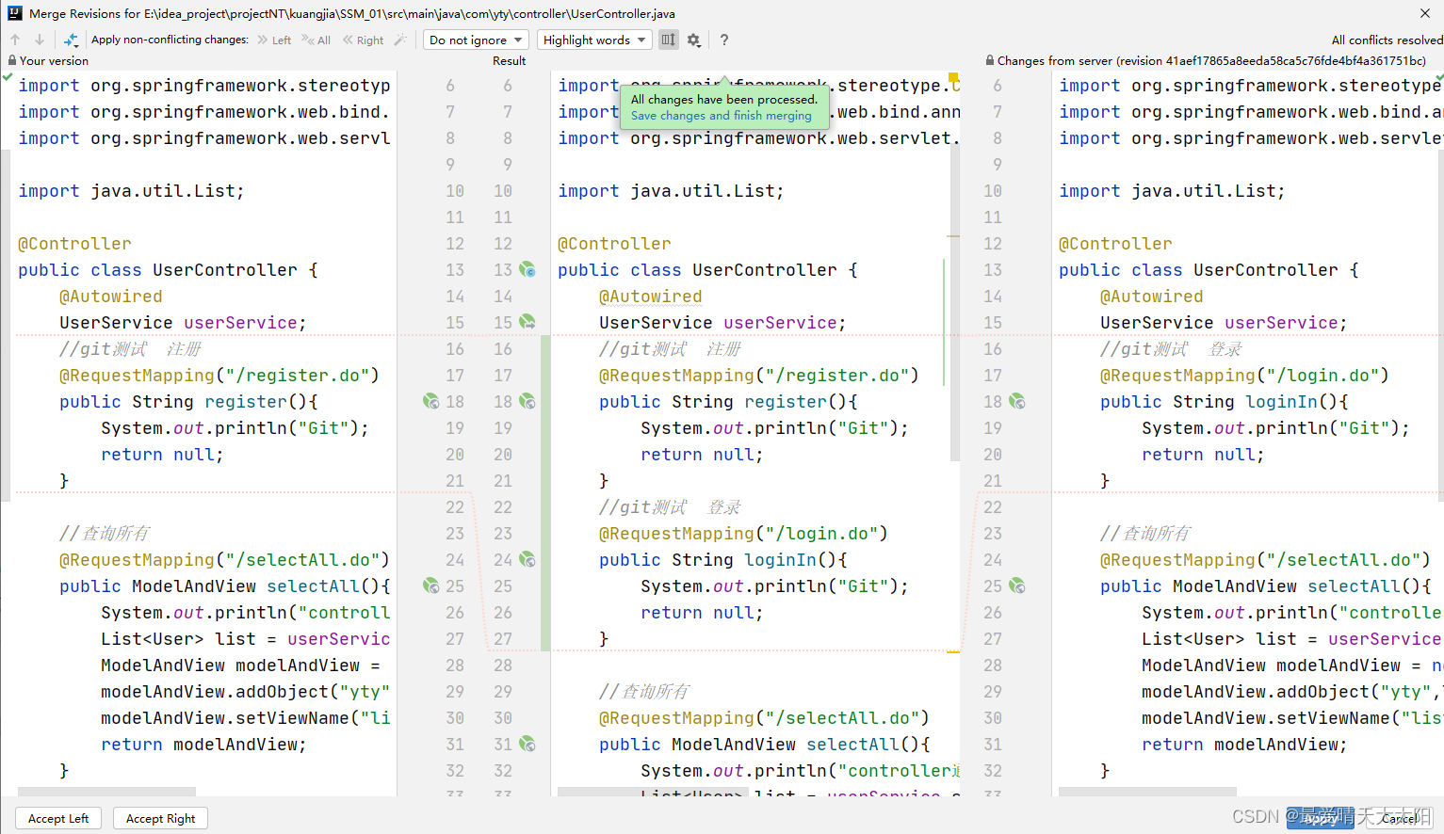The height and width of the screenshot is (834, 1444).
Task: Click horizontal scrollbar of Result pane
Action: 655,792
